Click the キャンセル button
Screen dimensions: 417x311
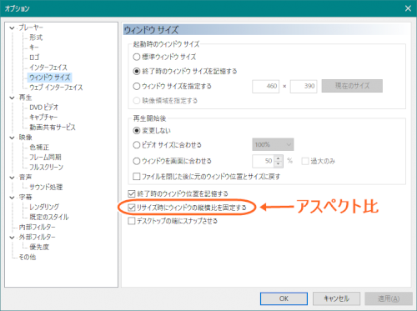coord(336,298)
